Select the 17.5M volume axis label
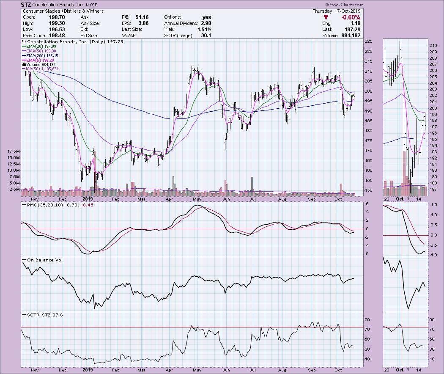444x374 pixels. tap(14, 151)
